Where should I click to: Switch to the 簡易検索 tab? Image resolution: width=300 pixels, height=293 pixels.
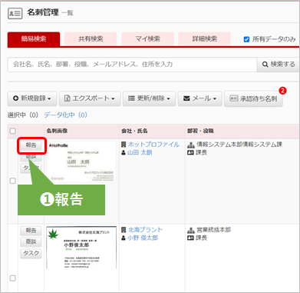34,39
